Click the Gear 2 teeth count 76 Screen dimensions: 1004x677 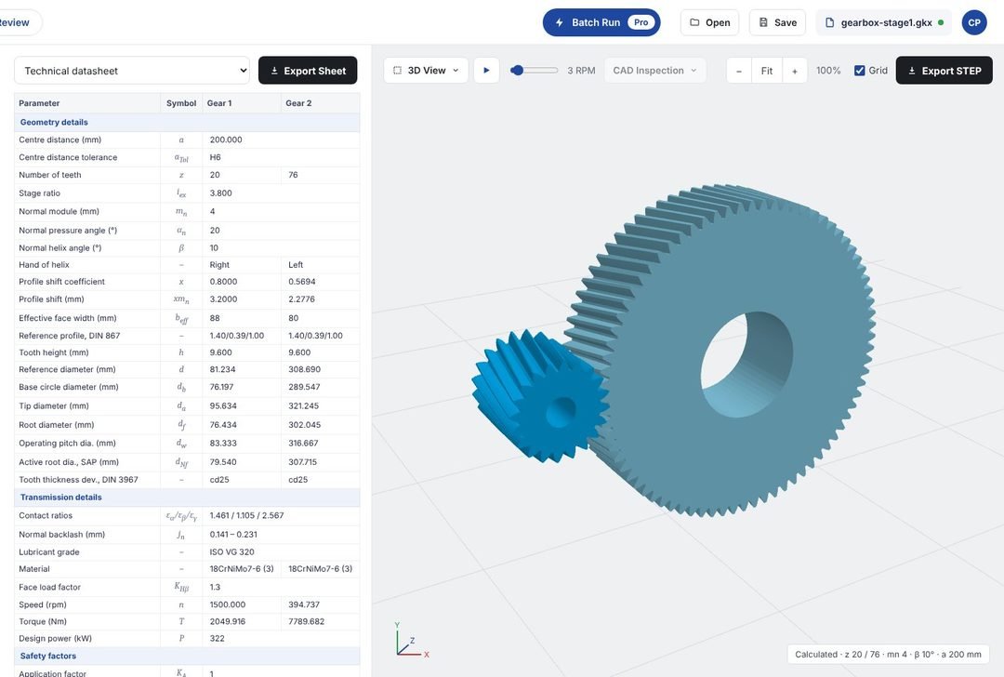pos(293,175)
